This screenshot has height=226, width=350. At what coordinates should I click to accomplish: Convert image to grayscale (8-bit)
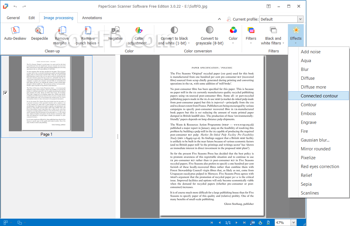209,36
